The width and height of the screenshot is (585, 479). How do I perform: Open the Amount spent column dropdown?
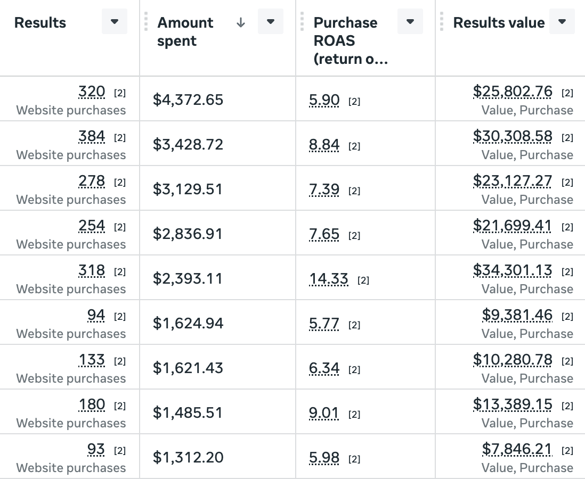[271, 22]
